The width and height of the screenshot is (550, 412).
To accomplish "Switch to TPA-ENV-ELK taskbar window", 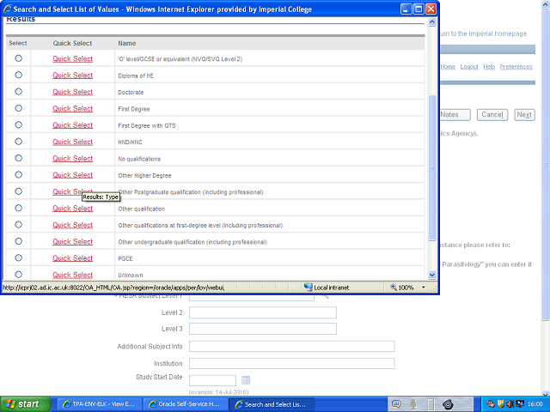I will click(x=95, y=403).
